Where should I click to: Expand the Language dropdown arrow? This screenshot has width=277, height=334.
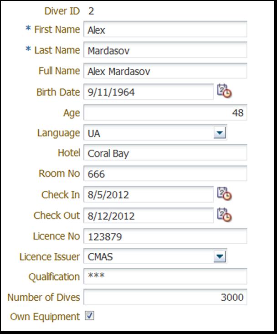pos(220,133)
